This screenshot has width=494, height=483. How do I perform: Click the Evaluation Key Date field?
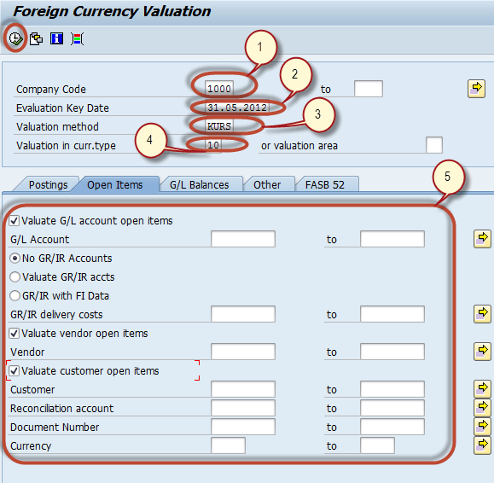click(x=237, y=108)
